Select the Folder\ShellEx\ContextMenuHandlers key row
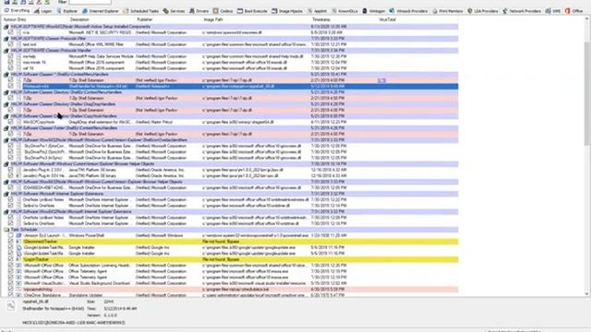The height and width of the screenshot is (332, 591). (x=231, y=128)
